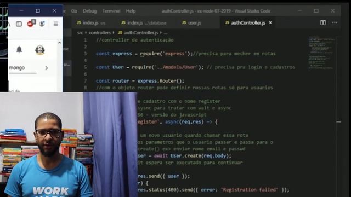351x197 pixels.
Task: Click the breadcrumb trailing ellipsis
Action: point(166,33)
